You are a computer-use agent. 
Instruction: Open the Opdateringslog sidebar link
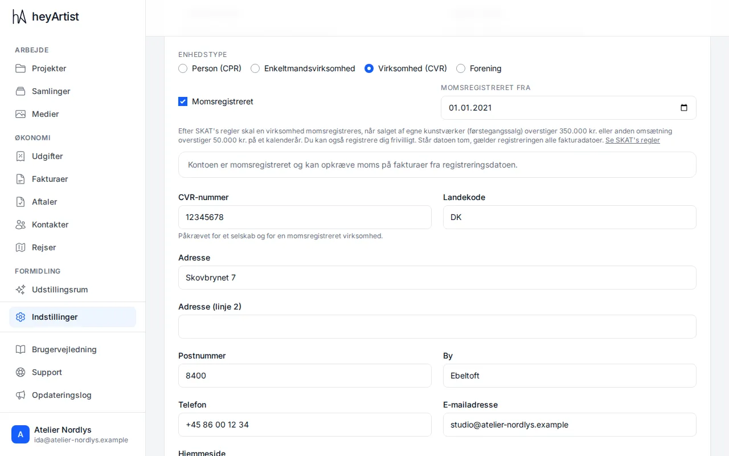pyautogui.click(x=72, y=395)
